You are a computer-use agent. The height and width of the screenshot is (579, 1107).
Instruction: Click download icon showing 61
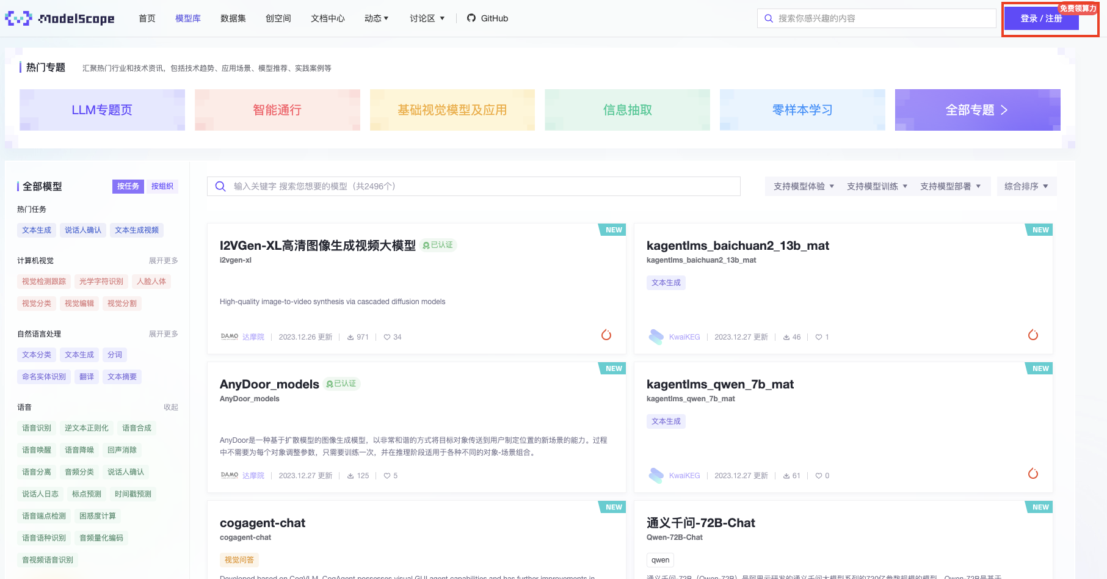coord(786,476)
